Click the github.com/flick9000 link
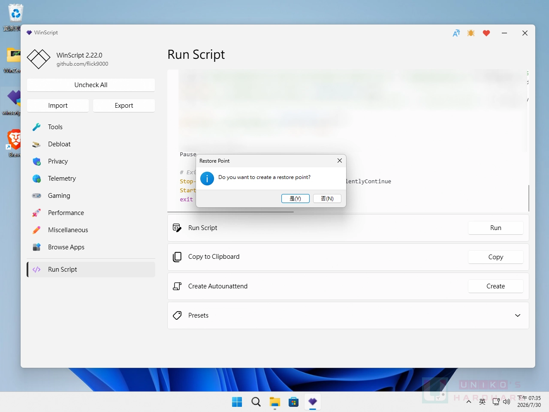Image resolution: width=549 pixels, height=412 pixels. pos(82,64)
